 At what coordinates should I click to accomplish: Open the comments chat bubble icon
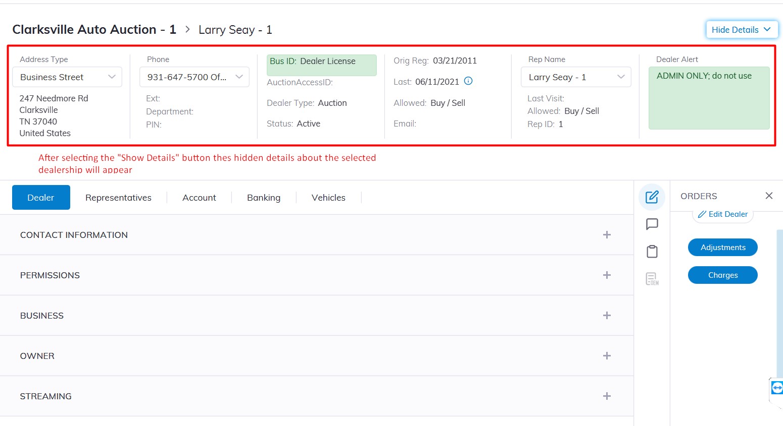point(652,224)
